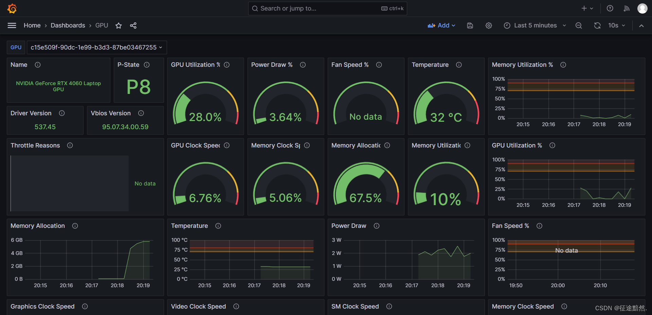The height and width of the screenshot is (315, 652).
Task: Open the news RSS feed icon
Action: click(627, 8)
